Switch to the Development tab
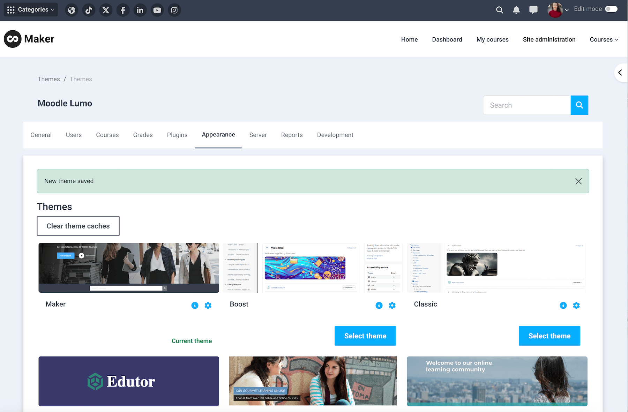 coord(335,135)
